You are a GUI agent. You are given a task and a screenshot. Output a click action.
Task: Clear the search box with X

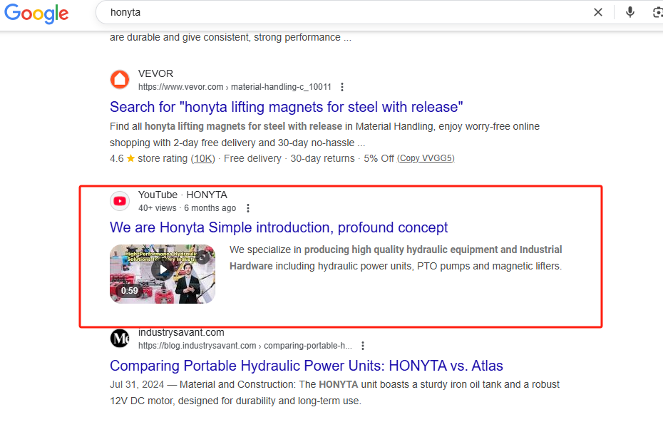[x=598, y=12]
